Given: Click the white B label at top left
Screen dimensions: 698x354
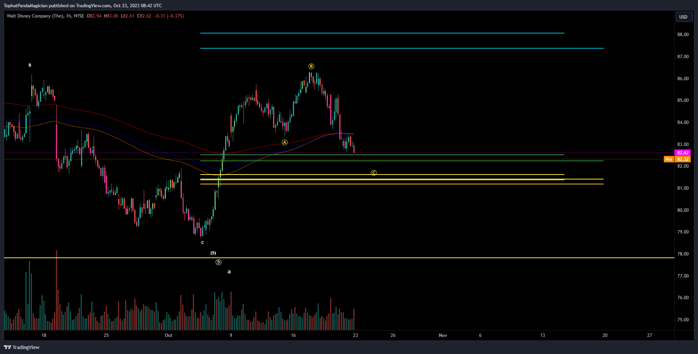Looking at the screenshot, I should point(30,65).
